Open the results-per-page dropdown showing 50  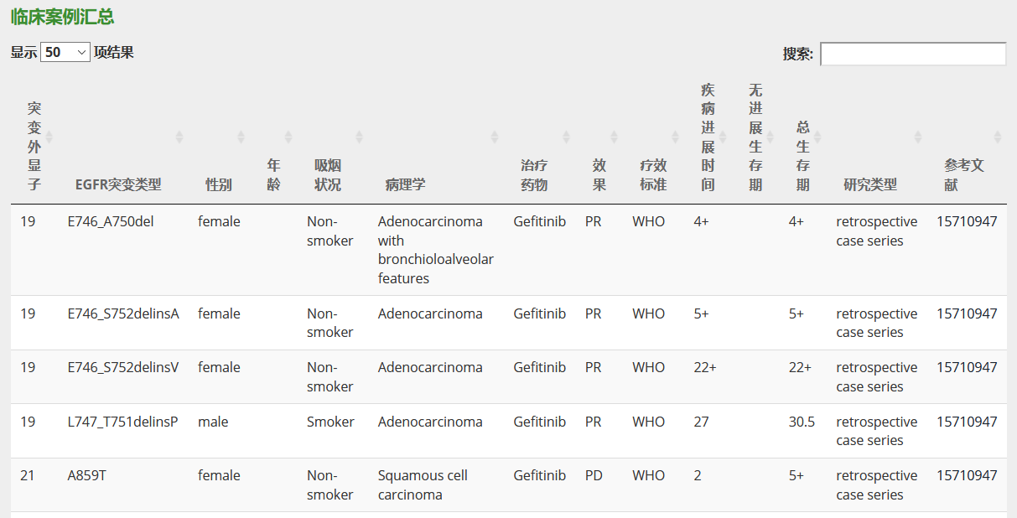[65, 52]
